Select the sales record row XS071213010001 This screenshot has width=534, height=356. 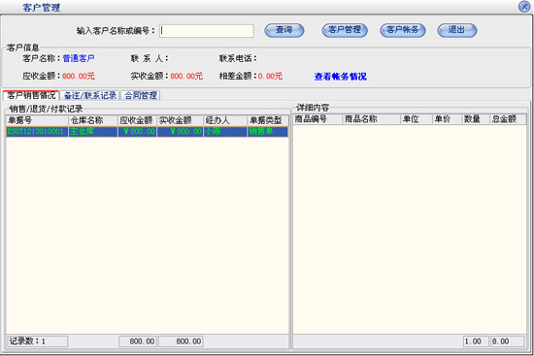tap(148, 132)
